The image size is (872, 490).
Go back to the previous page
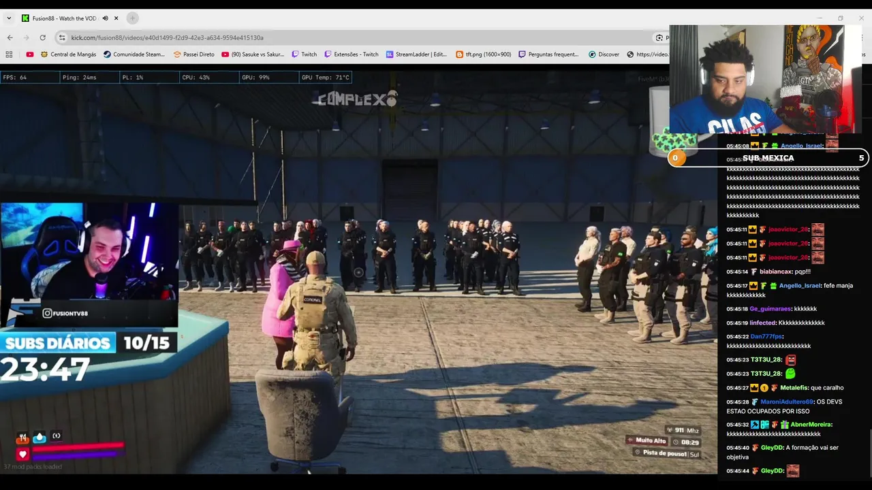[x=10, y=37]
